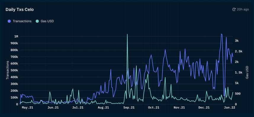Viewport: 254px width, 117px height.
Task: Click the Jul.21 label on the x-axis
Action: tap(78, 108)
